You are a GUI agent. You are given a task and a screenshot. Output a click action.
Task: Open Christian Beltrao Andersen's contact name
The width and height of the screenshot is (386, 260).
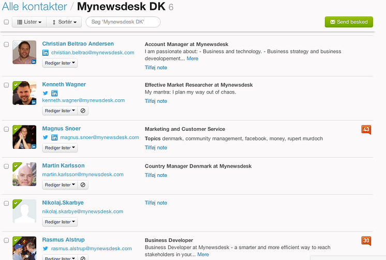(78, 44)
